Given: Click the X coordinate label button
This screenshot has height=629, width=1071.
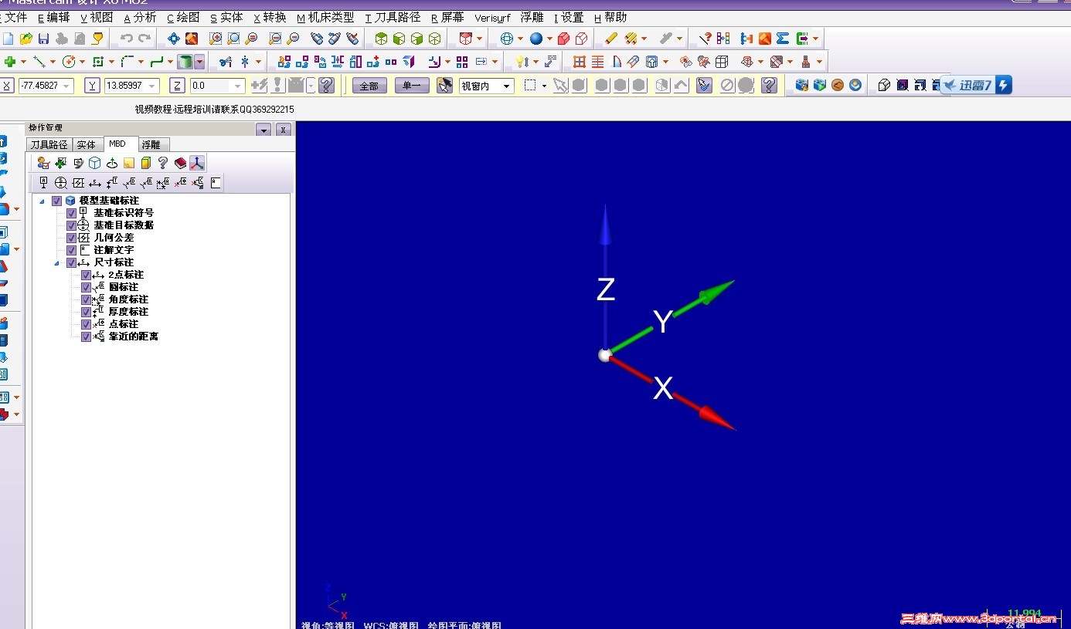Looking at the screenshot, I should pyautogui.click(x=7, y=86).
